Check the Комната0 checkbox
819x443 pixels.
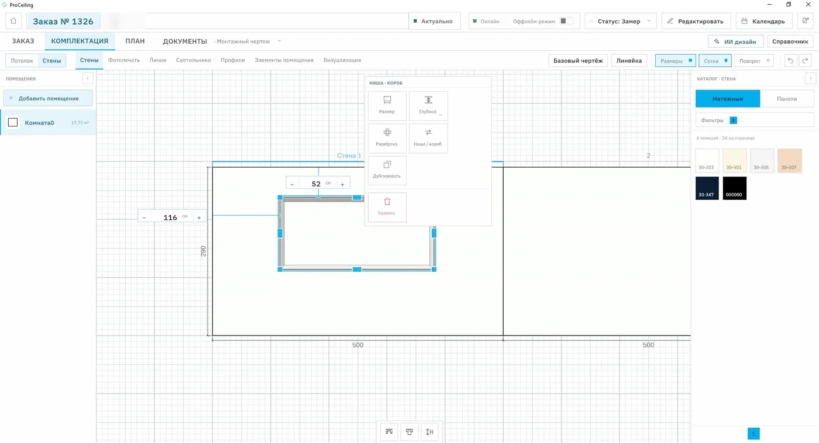click(x=13, y=122)
